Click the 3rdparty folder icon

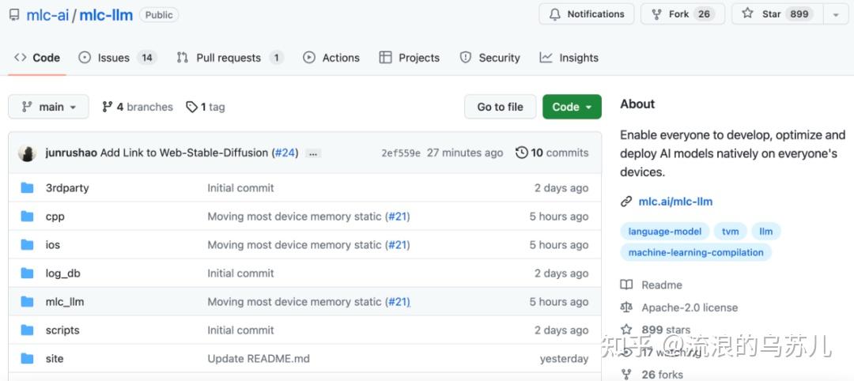28,188
